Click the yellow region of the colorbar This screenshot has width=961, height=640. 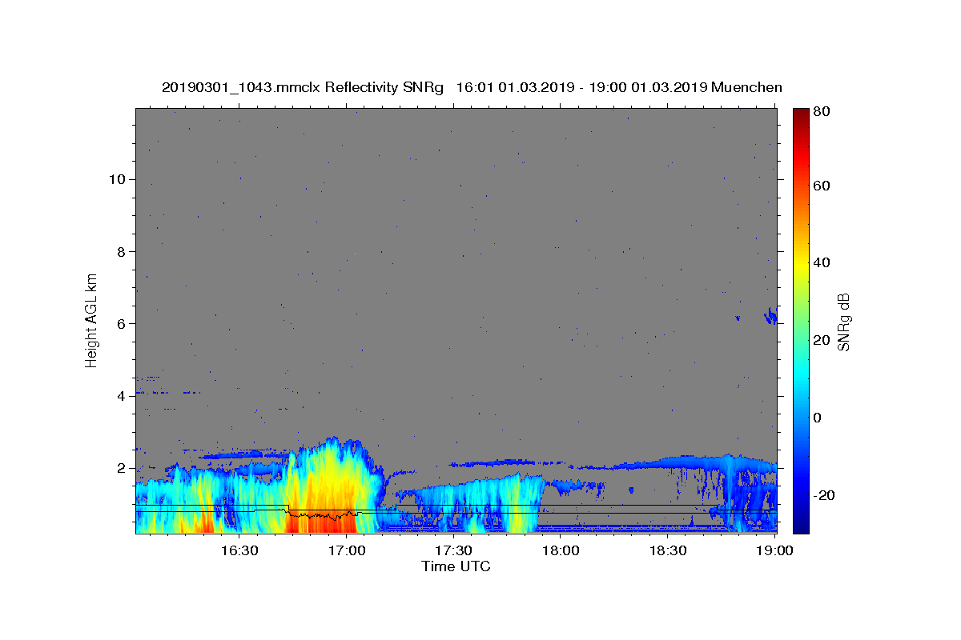click(802, 264)
